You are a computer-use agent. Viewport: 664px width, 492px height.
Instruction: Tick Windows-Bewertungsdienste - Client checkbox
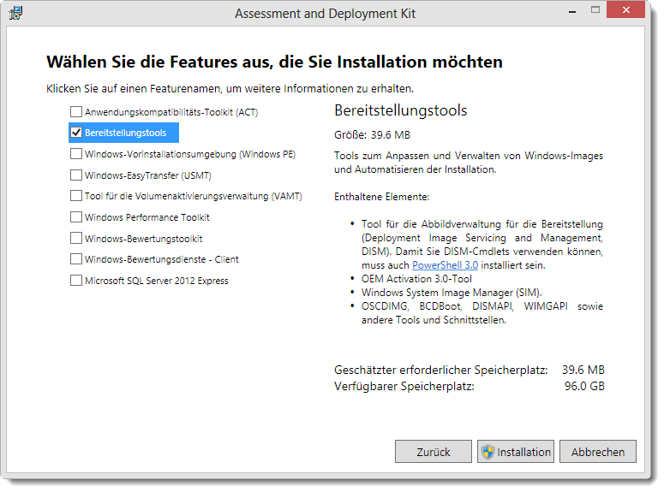tap(76, 258)
